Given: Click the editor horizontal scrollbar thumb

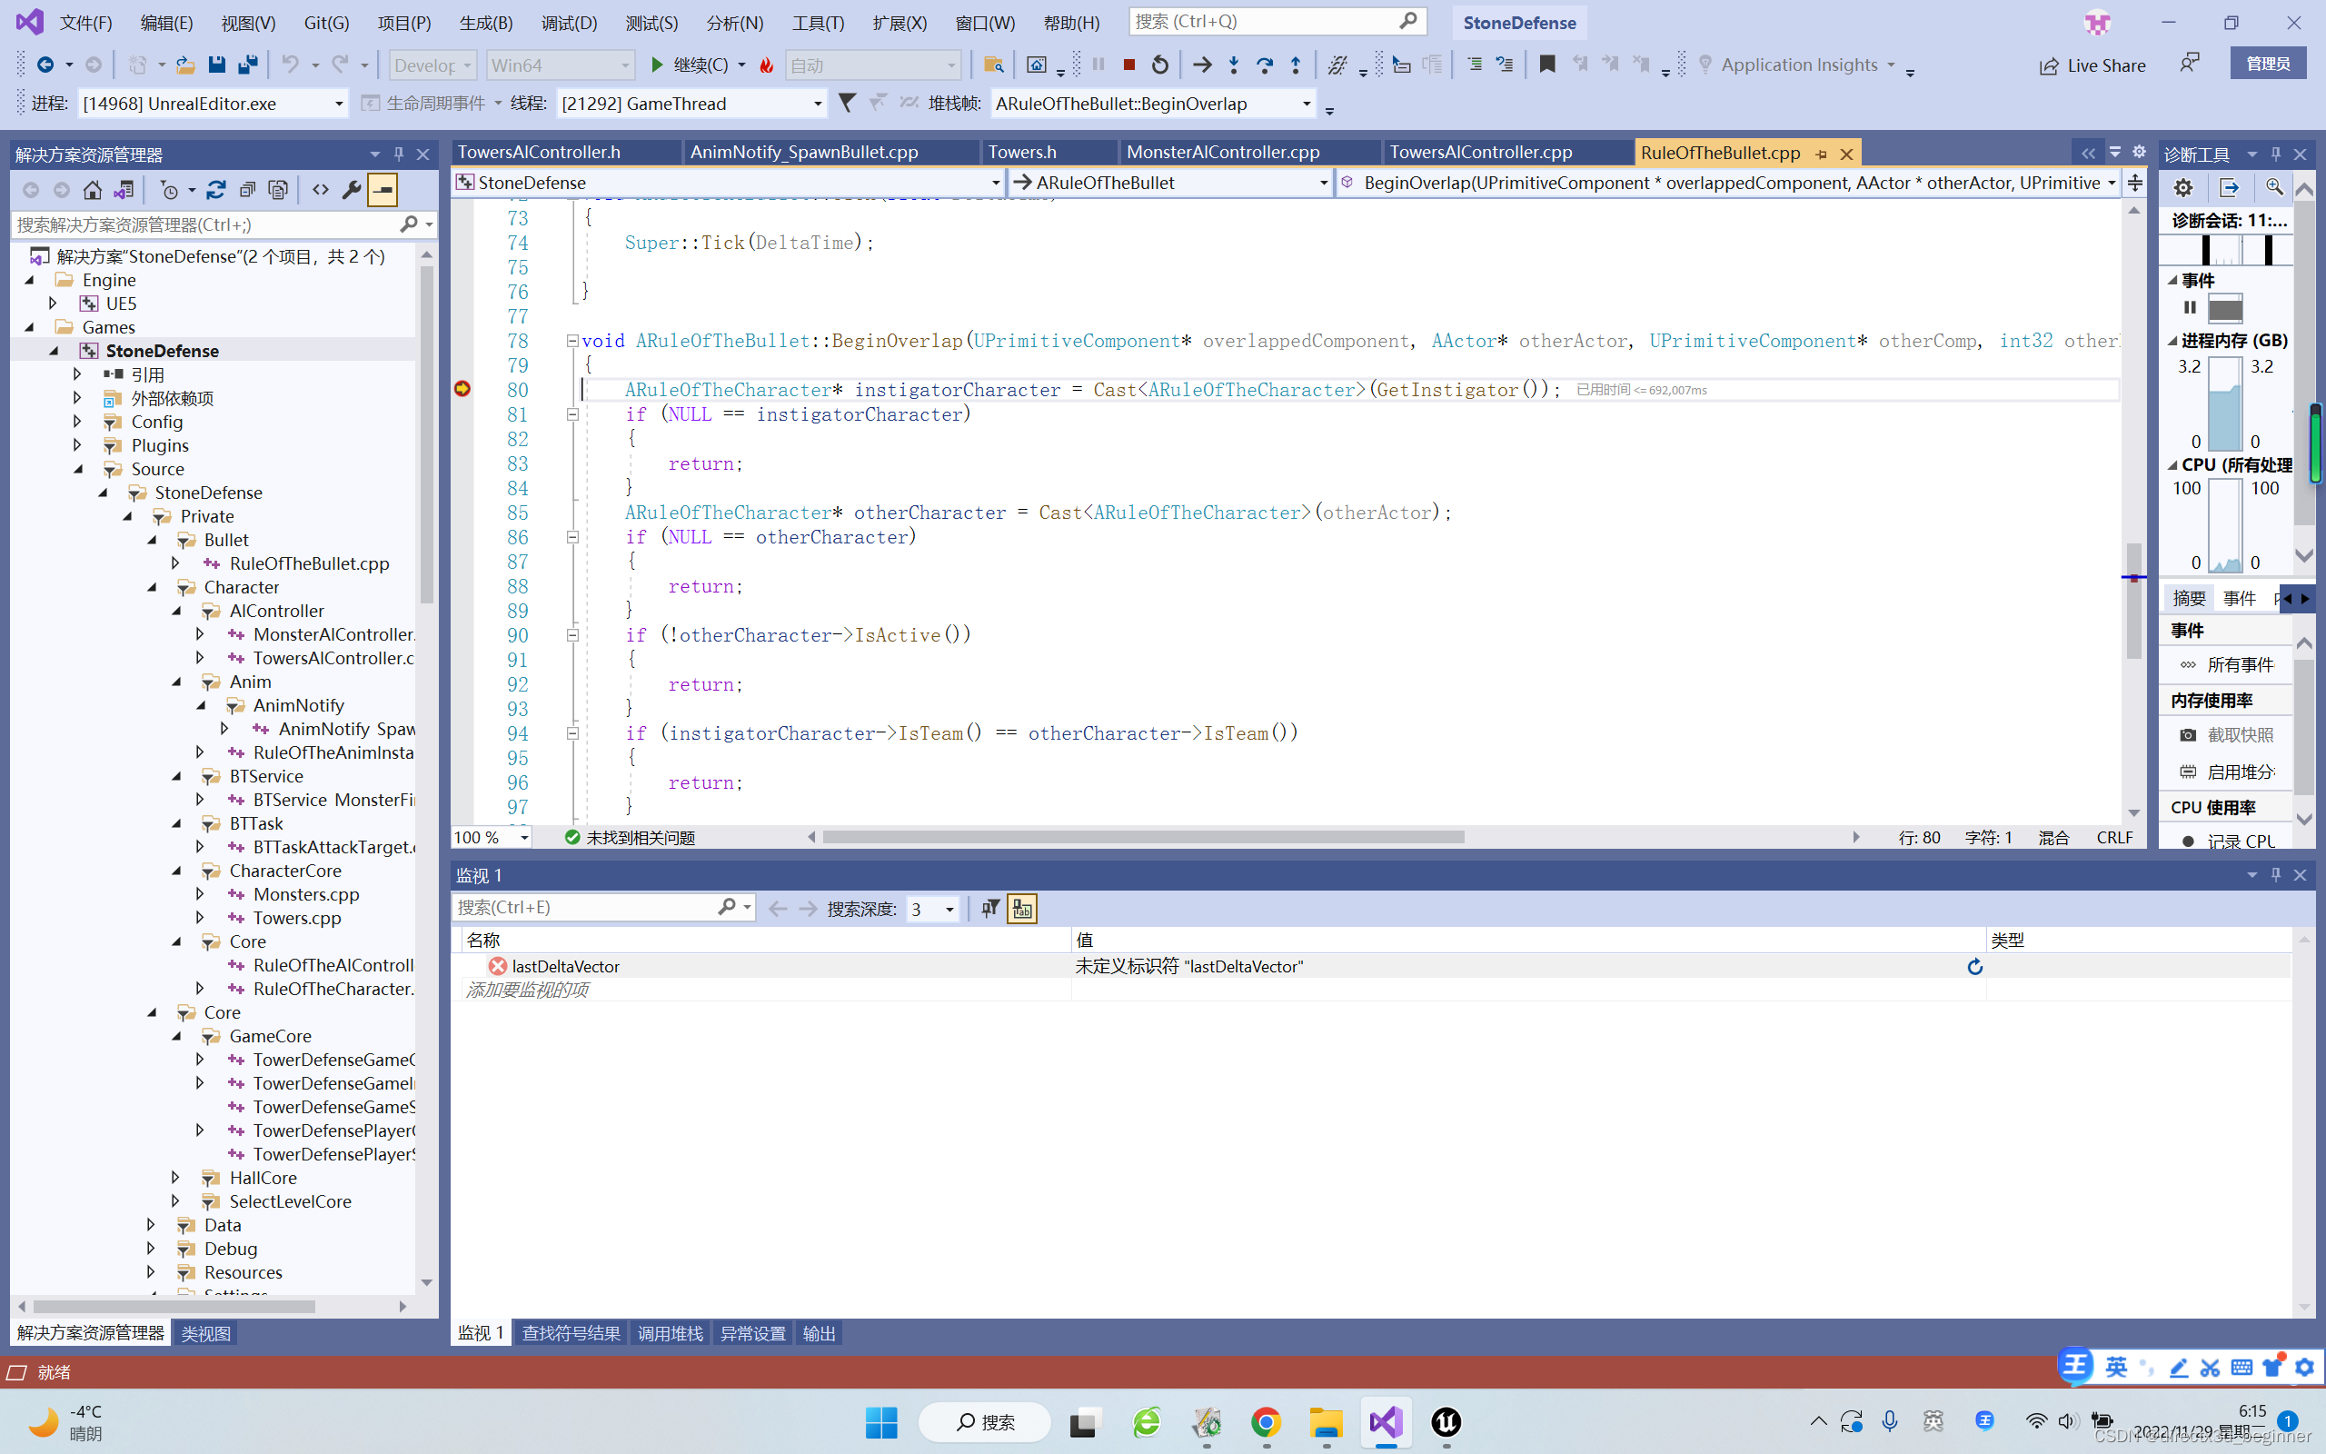Looking at the screenshot, I should pos(1143,838).
